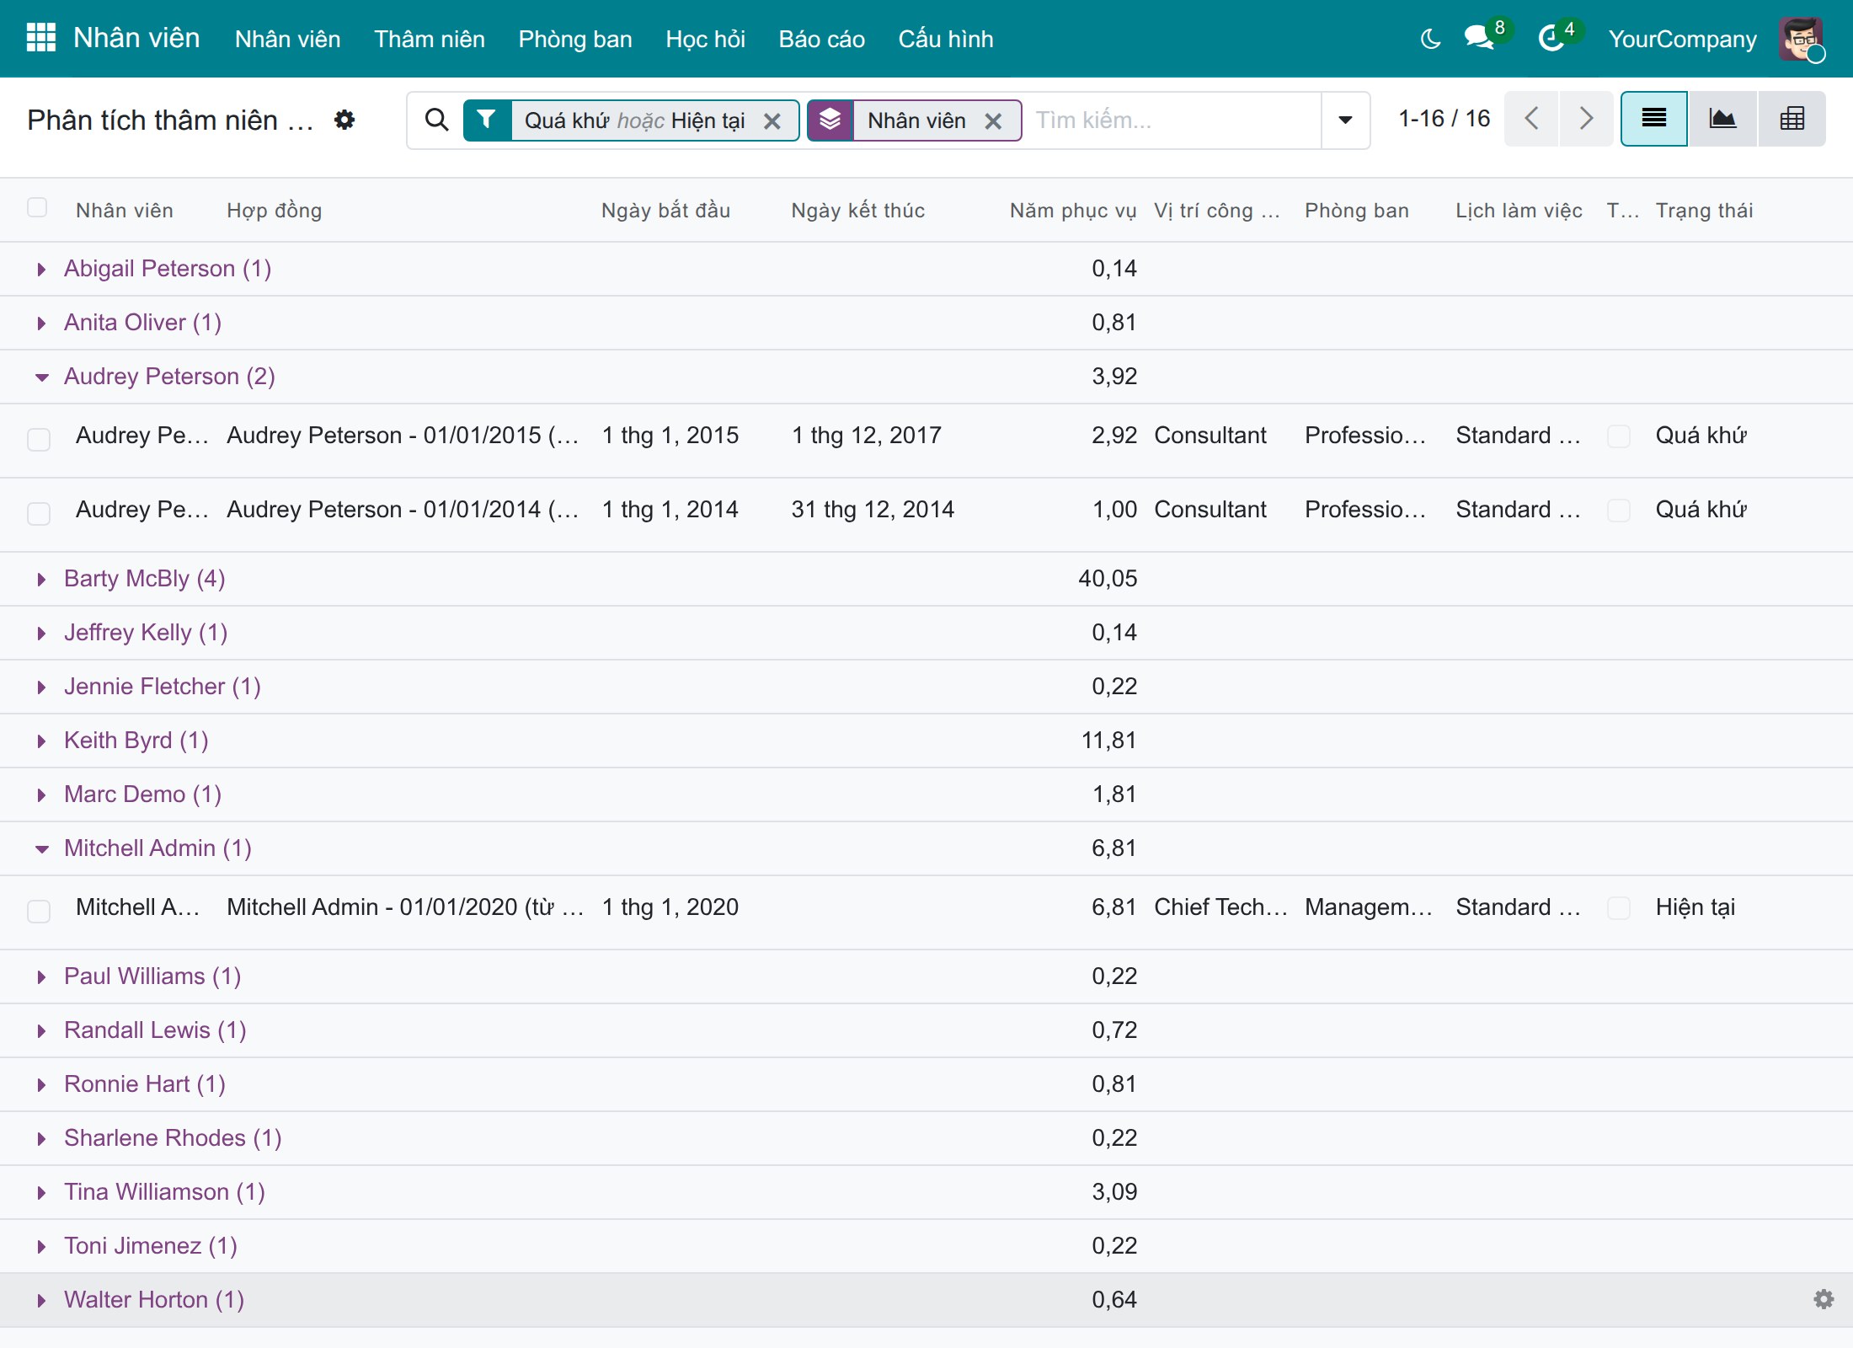
Task: Open the Học hỏi menu
Action: point(706,39)
